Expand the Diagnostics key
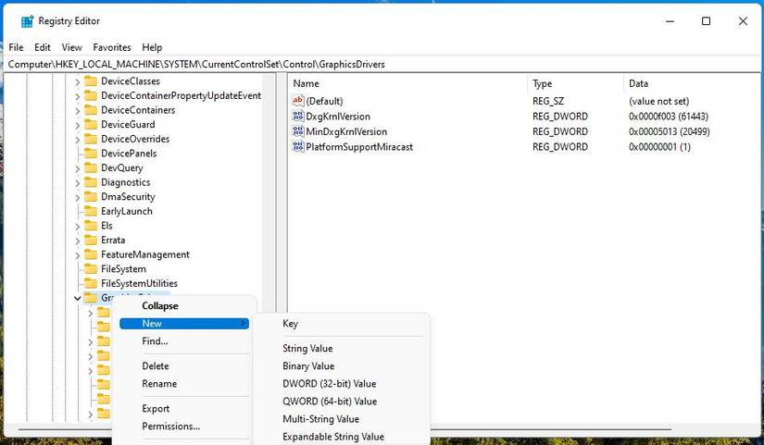Image resolution: width=764 pixels, height=445 pixels. tap(78, 183)
